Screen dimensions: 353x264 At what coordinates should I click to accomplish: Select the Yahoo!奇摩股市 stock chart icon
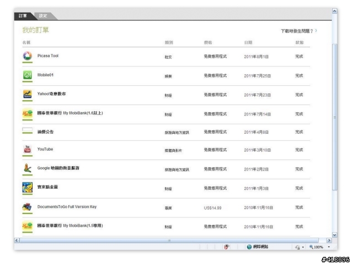[x=28, y=94]
